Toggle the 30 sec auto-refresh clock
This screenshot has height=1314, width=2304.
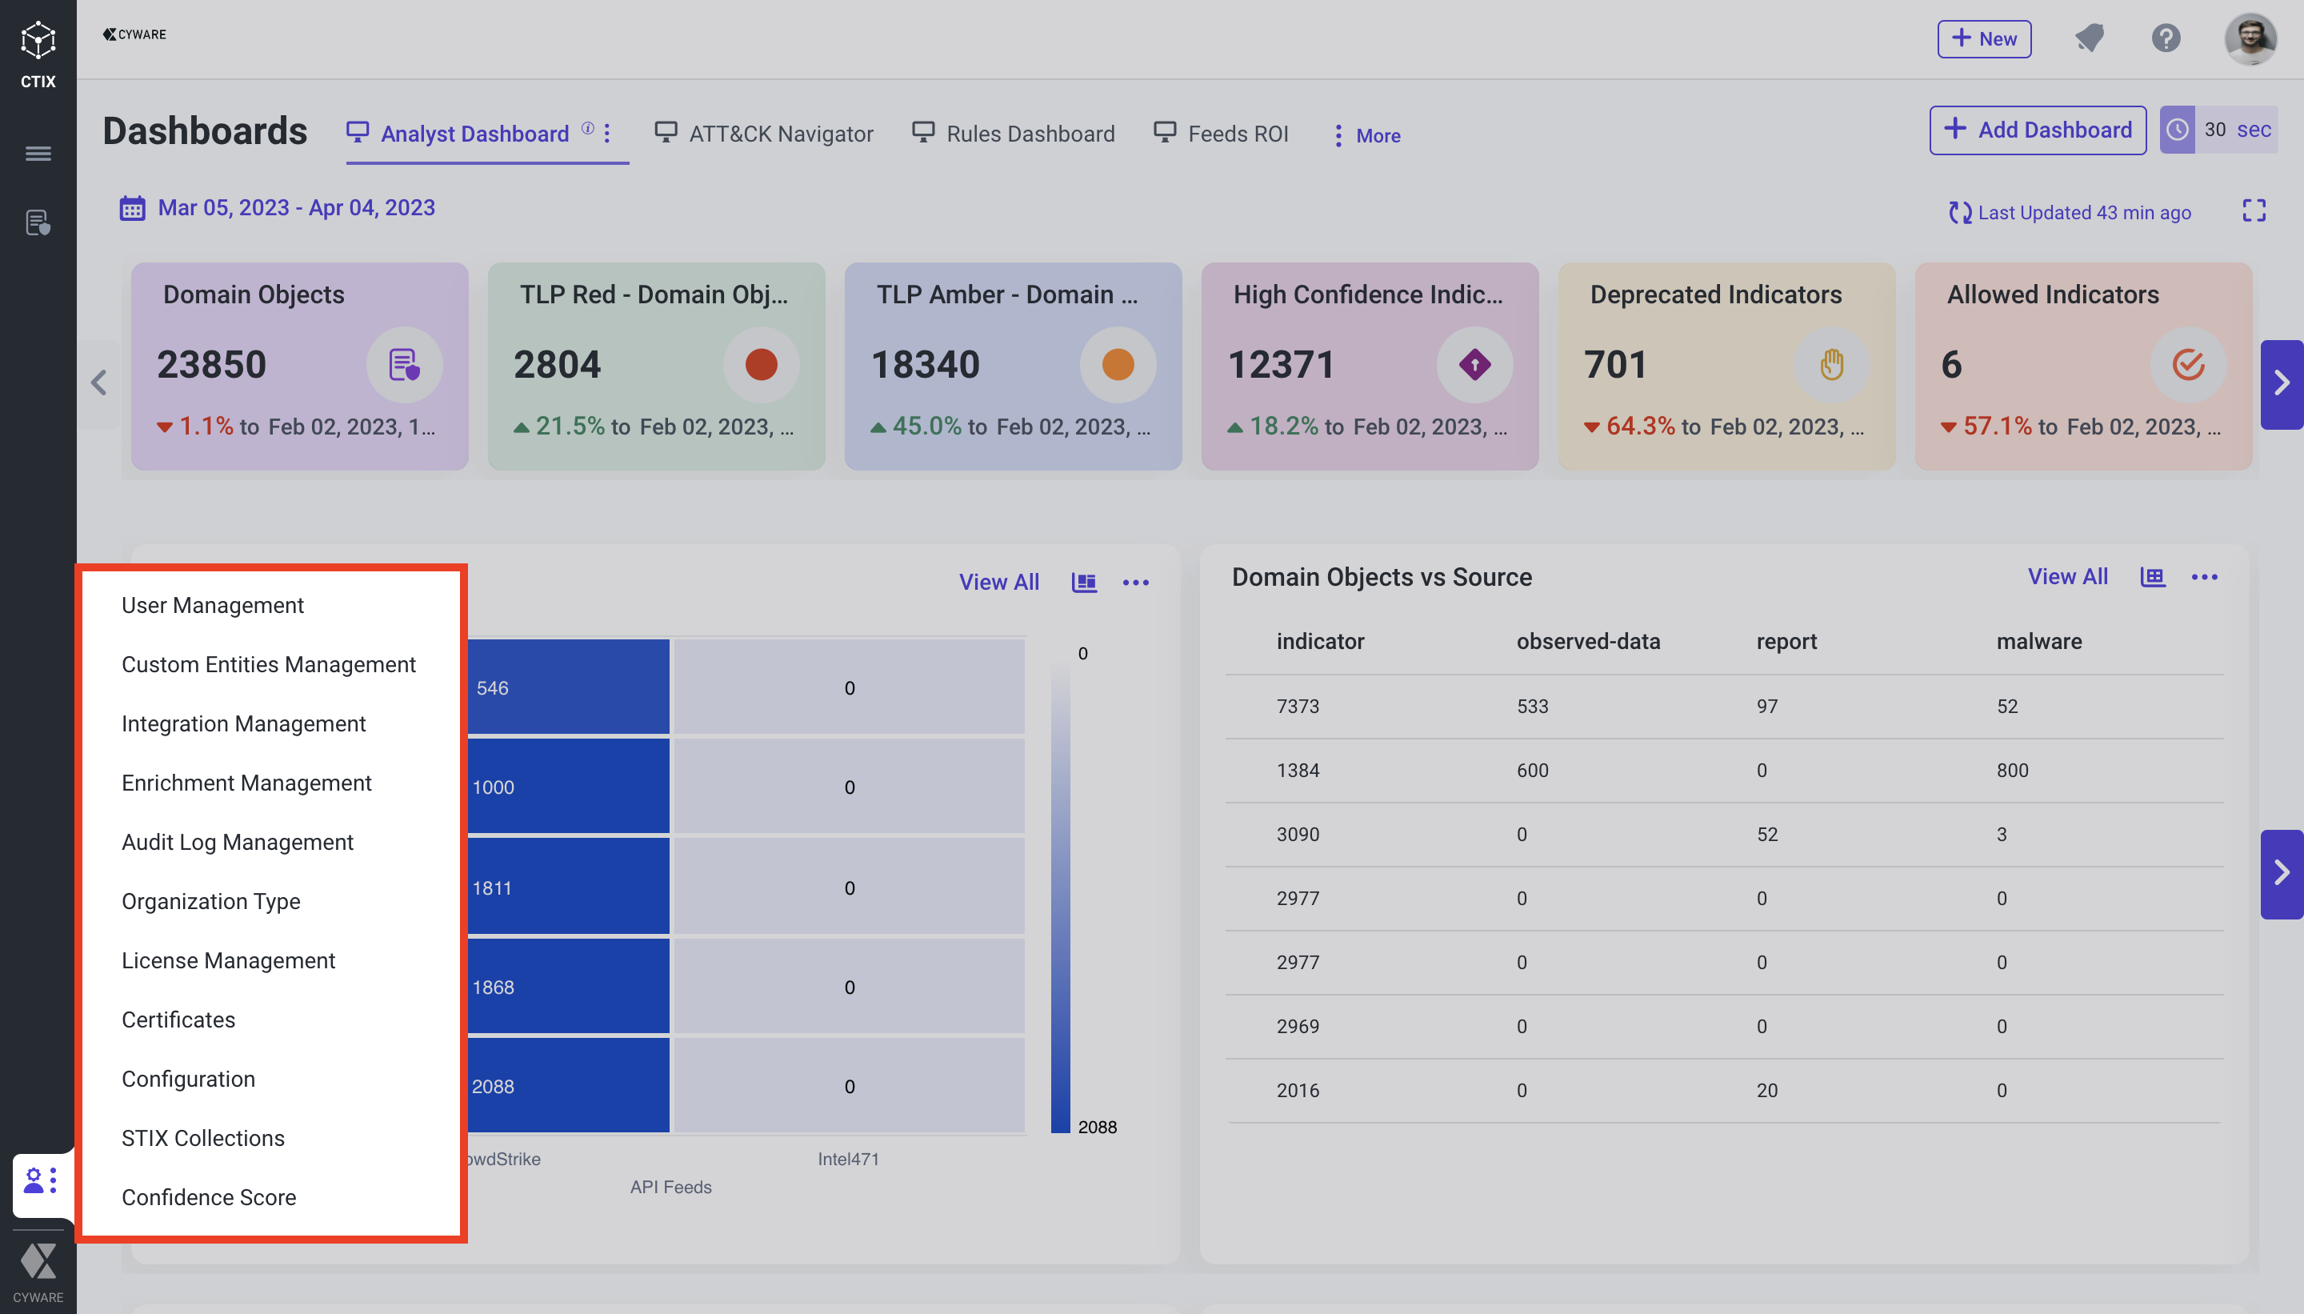(2178, 130)
